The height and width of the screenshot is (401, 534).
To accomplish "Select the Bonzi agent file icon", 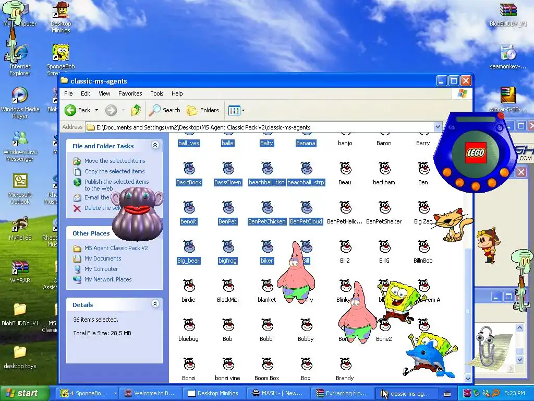I will pyautogui.click(x=189, y=364).
